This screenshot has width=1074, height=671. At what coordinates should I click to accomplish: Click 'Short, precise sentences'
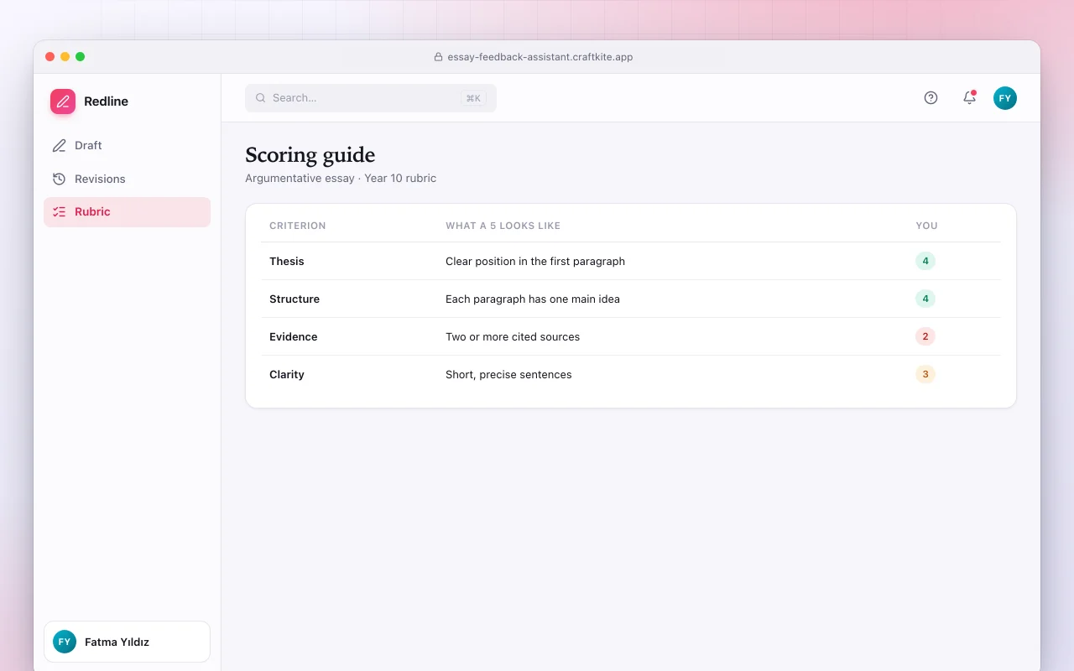(x=508, y=374)
